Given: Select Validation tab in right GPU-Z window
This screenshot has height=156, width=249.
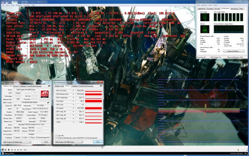Looking at the screenshot, I should 75,86.
